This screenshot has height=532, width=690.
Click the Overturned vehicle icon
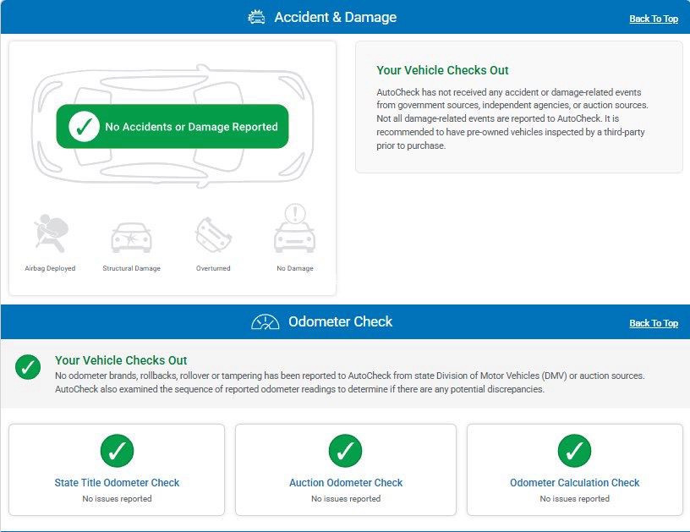[212, 233]
